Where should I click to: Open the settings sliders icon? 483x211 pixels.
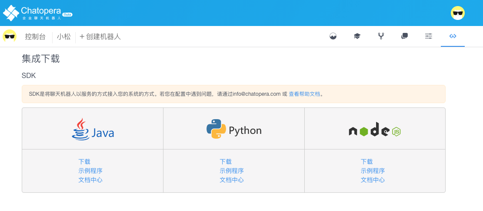(x=429, y=36)
